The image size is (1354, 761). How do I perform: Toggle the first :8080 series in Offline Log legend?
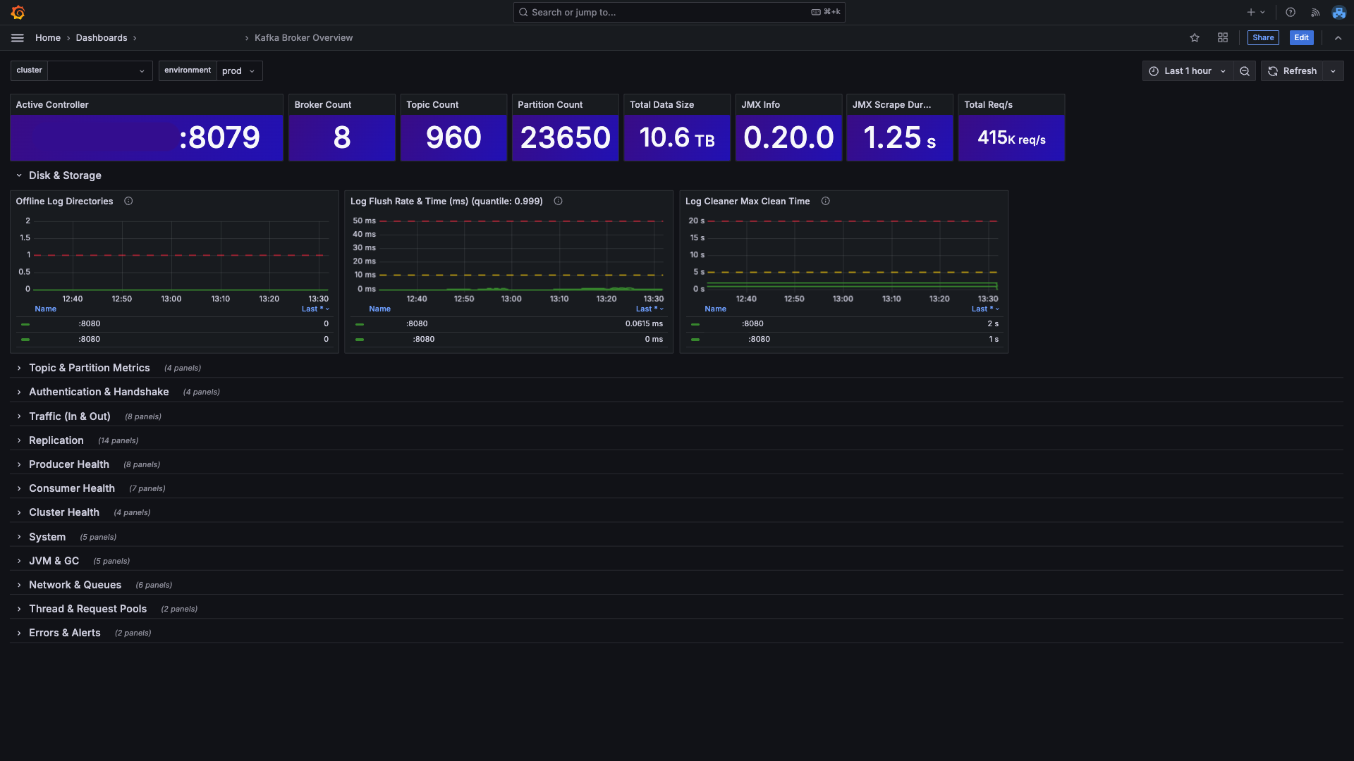90,324
